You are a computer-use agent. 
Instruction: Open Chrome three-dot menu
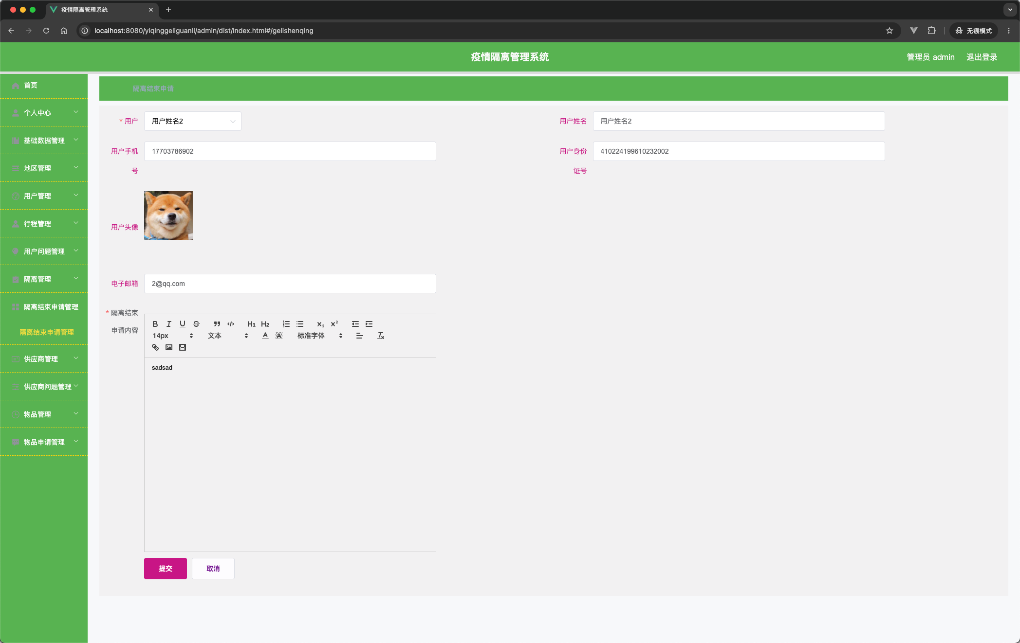1009,31
